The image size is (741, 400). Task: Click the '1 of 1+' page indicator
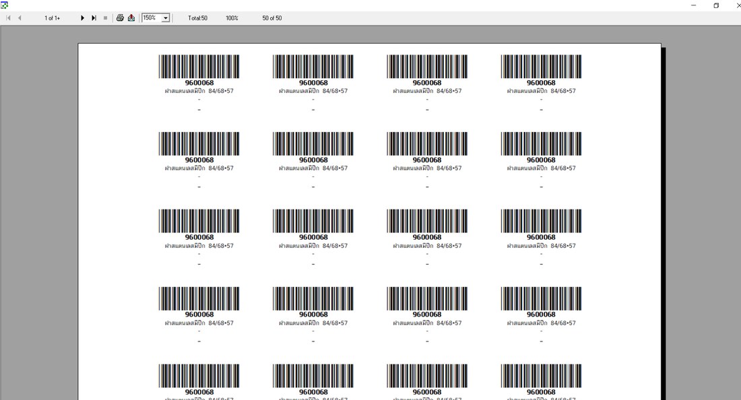[x=52, y=18]
